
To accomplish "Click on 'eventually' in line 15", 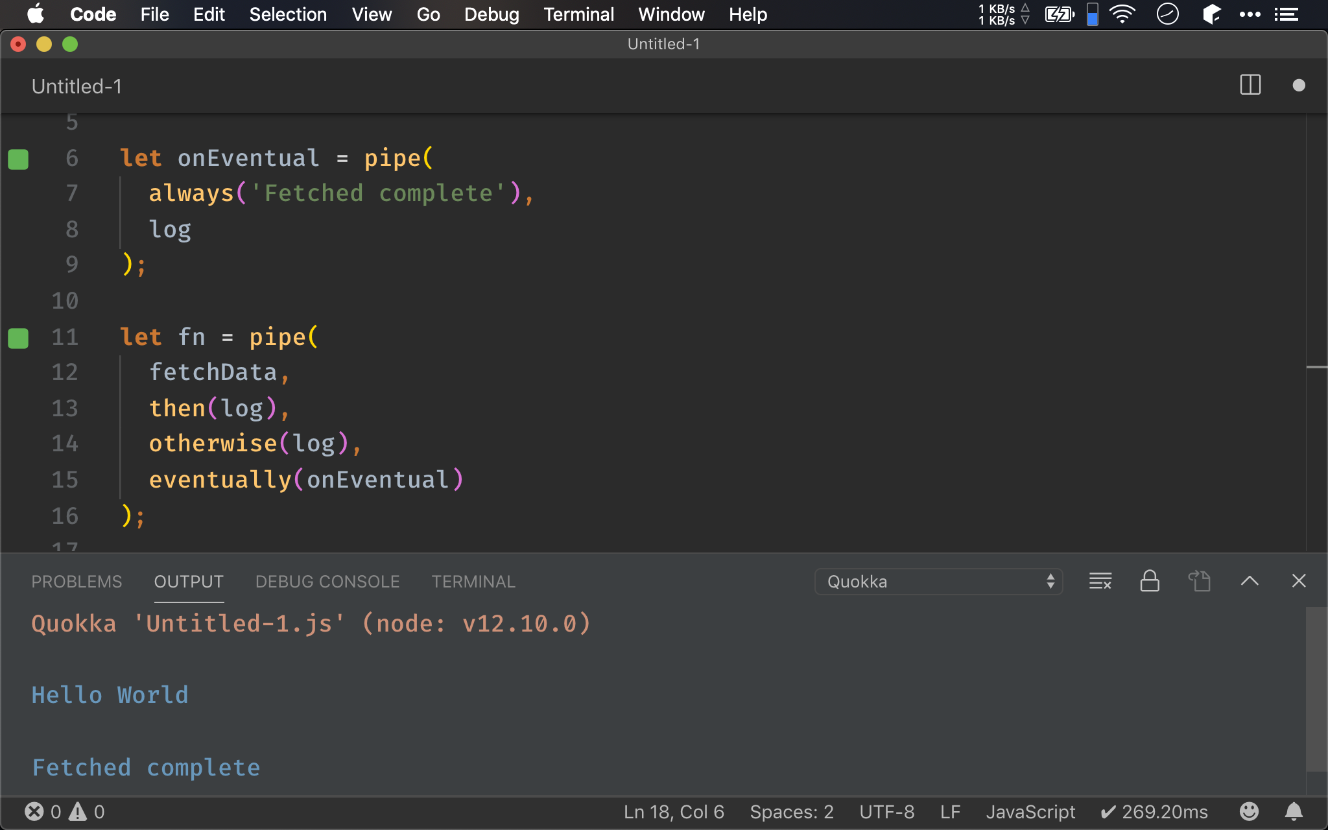I will 220,480.
